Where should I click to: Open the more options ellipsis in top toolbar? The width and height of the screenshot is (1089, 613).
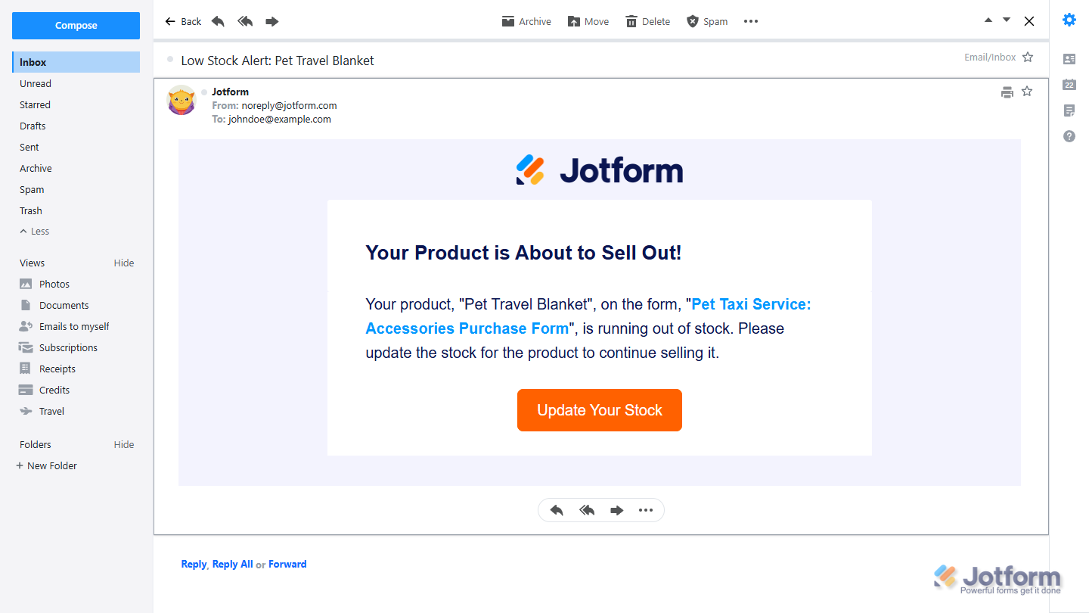pyautogui.click(x=751, y=21)
